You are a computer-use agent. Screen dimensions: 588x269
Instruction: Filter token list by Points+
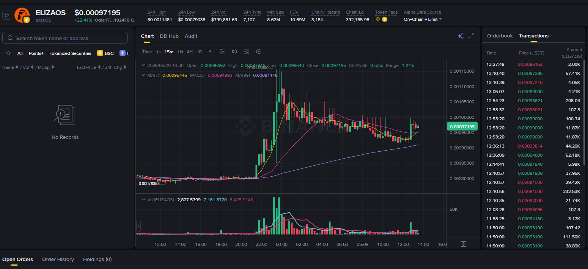[36, 53]
